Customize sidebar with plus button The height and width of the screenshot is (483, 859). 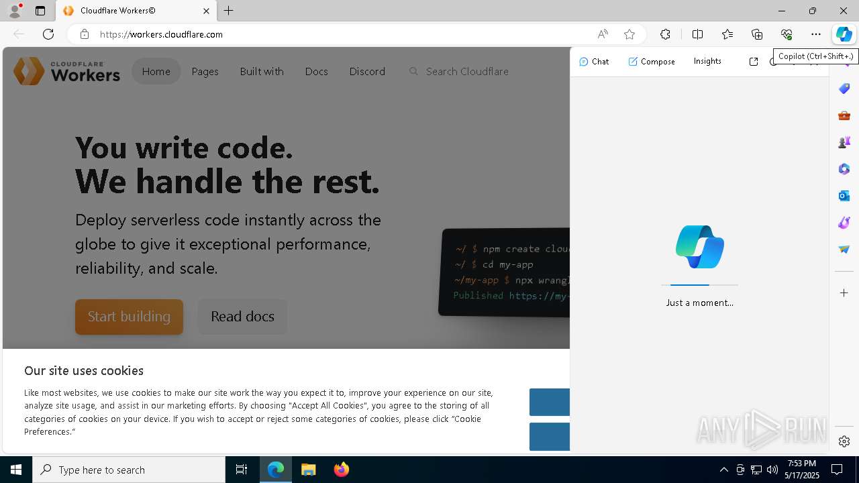point(844,293)
